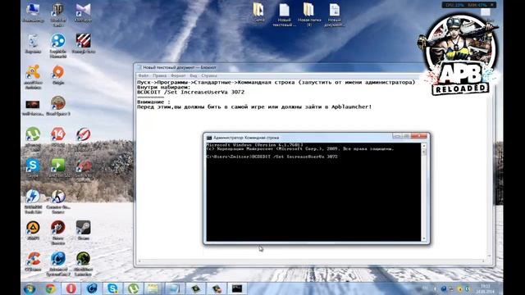The image size is (525, 295).
Task: Open the Steam desktop shortcut
Action: tap(83, 230)
